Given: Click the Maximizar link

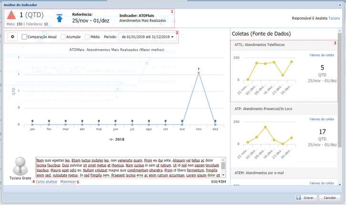Looking at the screenshot, I should [68, 182].
